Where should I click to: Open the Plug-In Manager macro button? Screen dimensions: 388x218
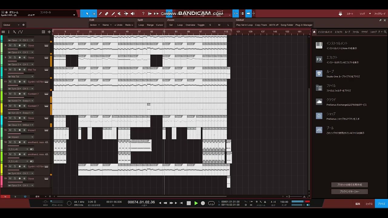tap(304, 25)
